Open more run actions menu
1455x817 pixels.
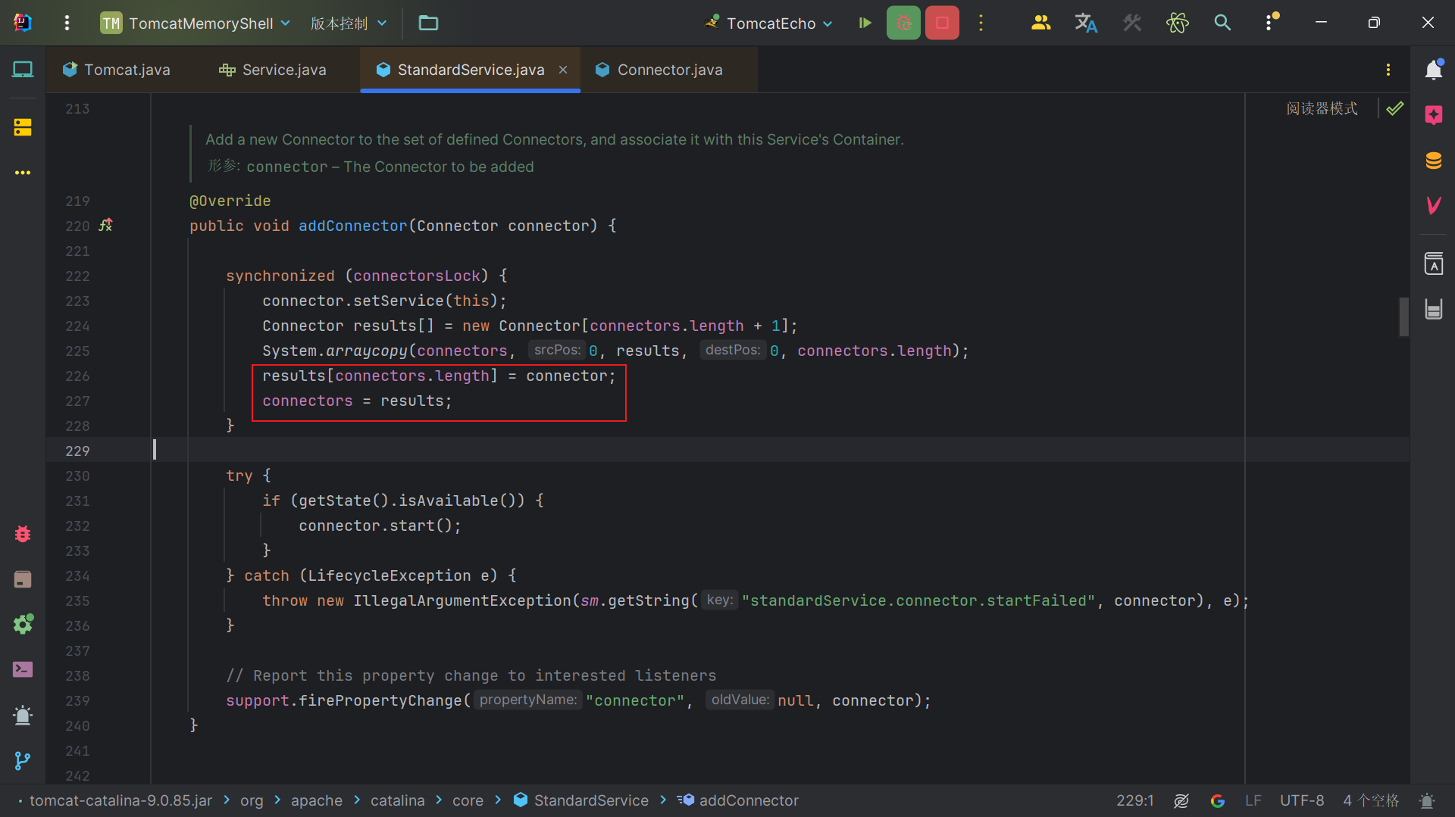tap(981, 23)
